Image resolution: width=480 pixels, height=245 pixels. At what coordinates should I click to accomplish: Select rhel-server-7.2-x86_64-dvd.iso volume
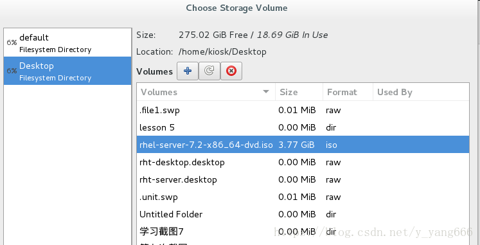pyautogui.click(x=303, y=145)
